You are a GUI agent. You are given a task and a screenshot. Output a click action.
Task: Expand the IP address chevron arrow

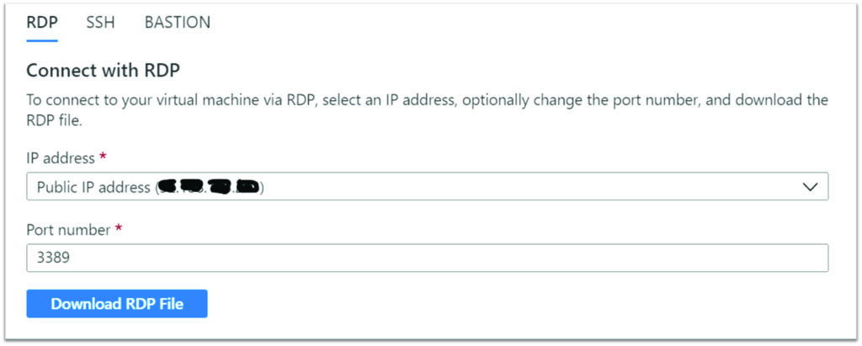point(810,187)
